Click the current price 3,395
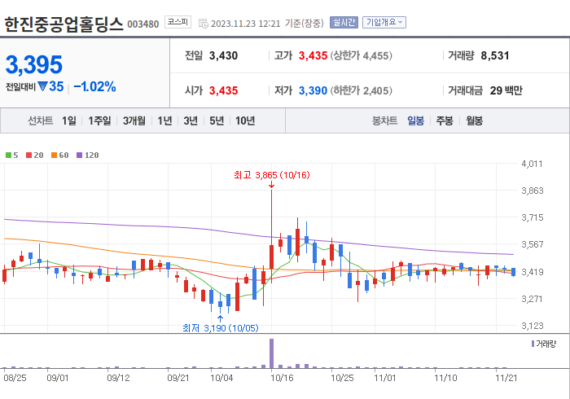 click(34, 64)
